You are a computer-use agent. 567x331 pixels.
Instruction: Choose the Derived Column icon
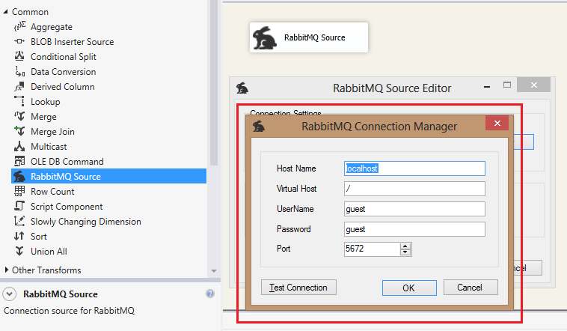coord(20,87)
